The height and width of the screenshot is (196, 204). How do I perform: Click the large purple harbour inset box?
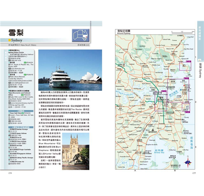(x=178, y=91)
